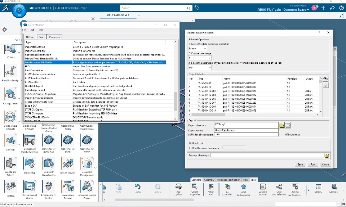The height and width of the screenshot is (207, 346).
Task: Open Engineering Release app
Action: click(x=68, y=186)
